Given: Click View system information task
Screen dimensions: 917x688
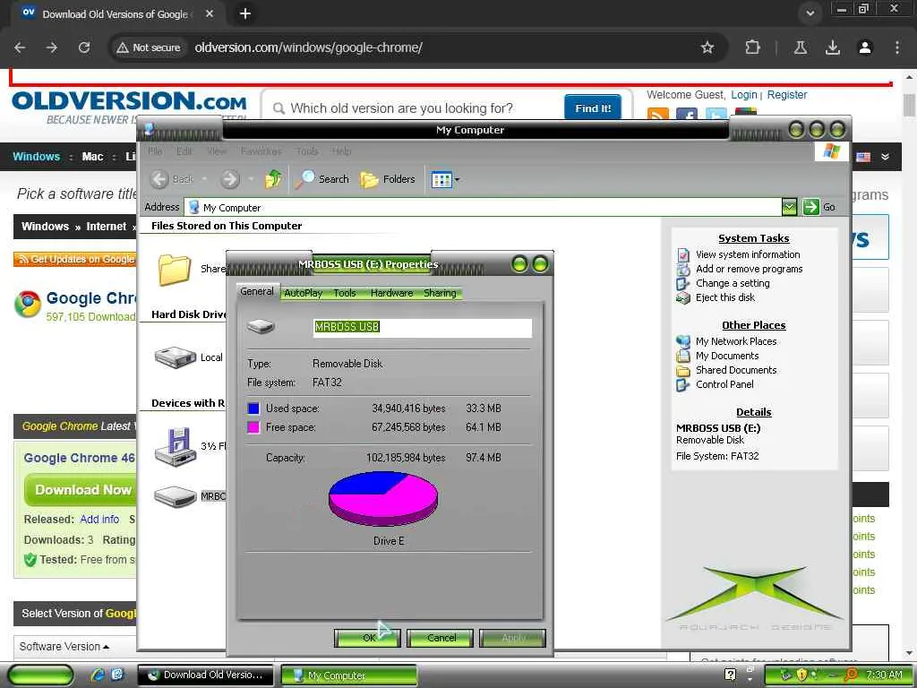Looking at the screenshot, I should pos(748,254).
